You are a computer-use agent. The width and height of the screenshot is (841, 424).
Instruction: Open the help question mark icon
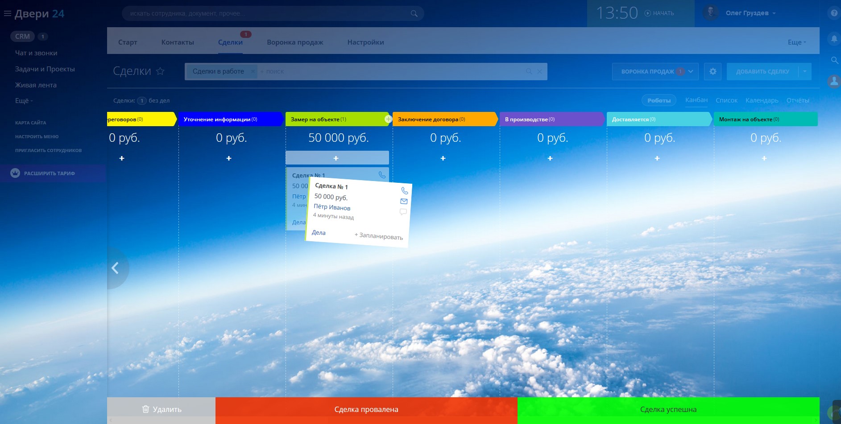coord(834,13)
